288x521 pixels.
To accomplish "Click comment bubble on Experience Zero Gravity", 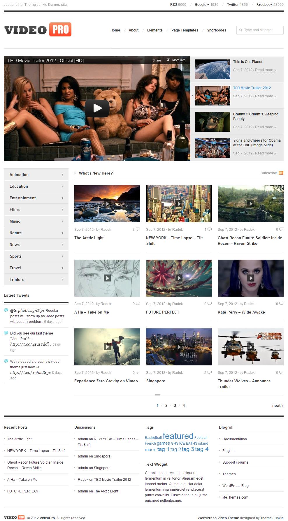I will (x=138, y=372).
